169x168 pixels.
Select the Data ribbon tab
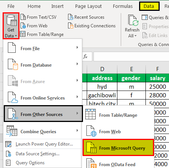pyautogui.click(x=149, y=6)
